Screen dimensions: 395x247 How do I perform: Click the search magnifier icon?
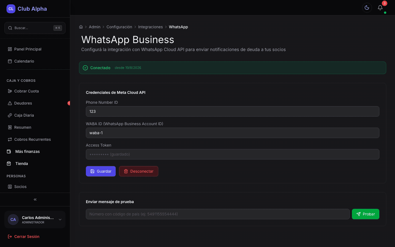point(10,28)
